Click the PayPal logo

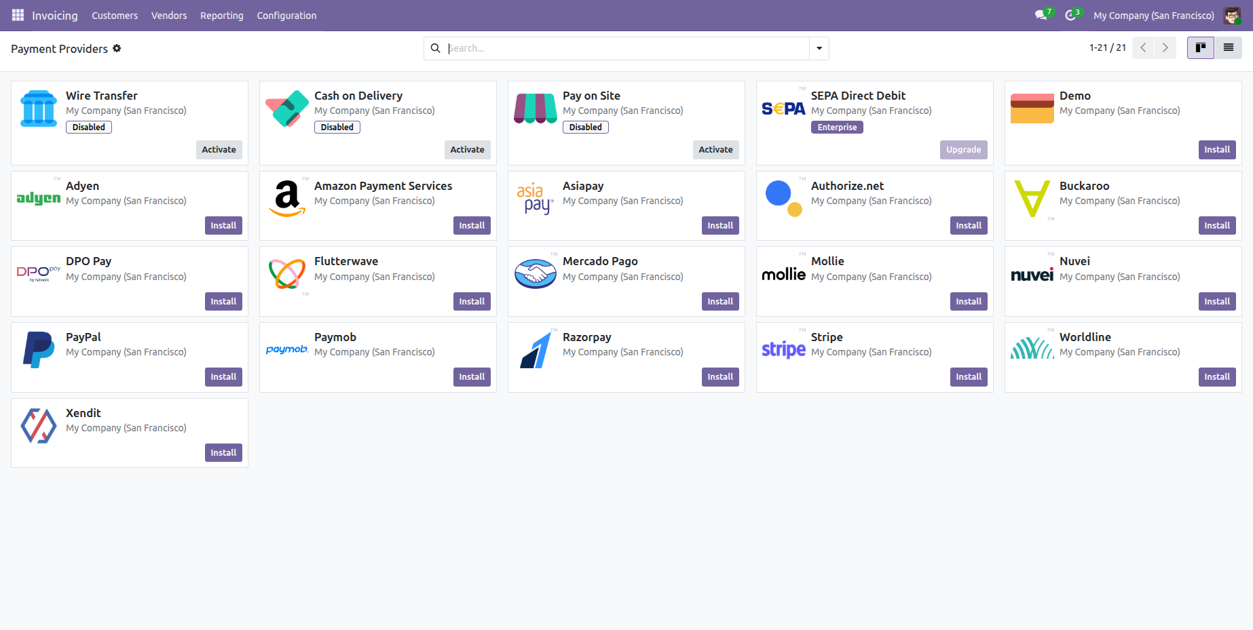click(39, 349)
